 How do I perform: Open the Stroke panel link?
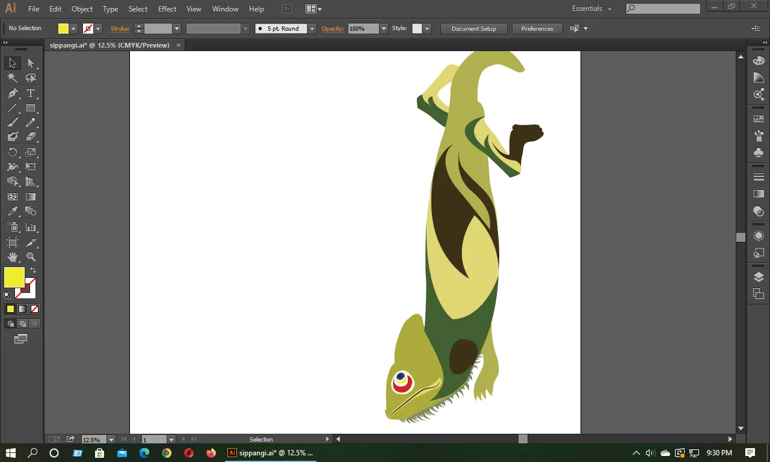(x=120, y=28)
